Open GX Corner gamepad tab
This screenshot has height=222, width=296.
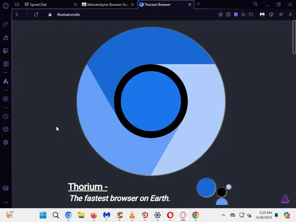click(17, 4)
